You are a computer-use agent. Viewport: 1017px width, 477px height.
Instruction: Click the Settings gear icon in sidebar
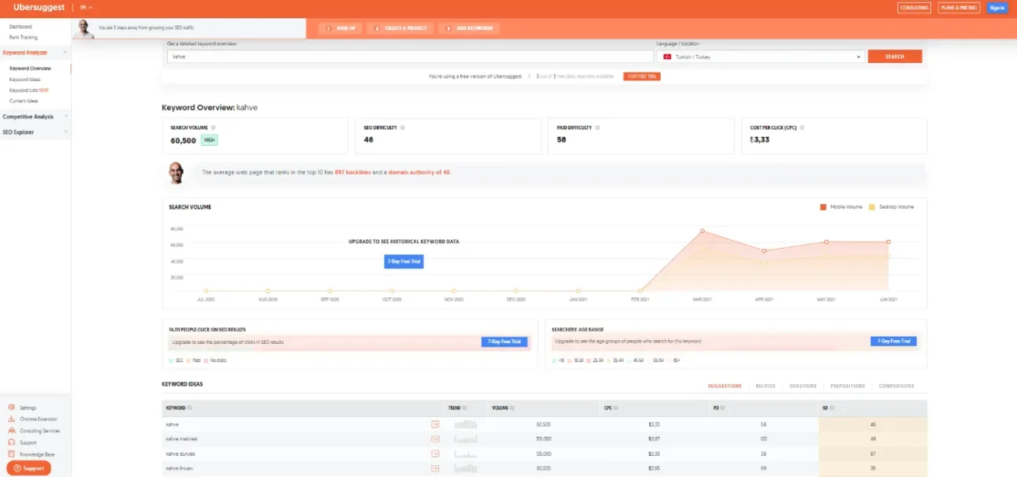click(12, 408)
